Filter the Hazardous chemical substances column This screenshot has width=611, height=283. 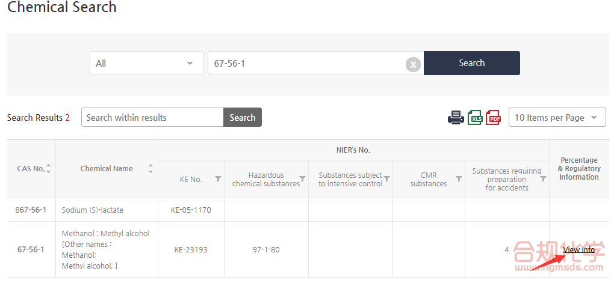point(302,179)
